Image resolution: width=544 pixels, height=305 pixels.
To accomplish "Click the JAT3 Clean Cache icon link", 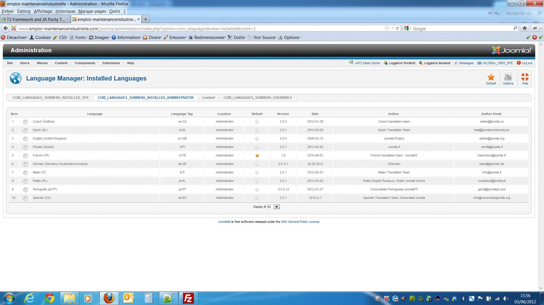I will [x=364, y=63].
